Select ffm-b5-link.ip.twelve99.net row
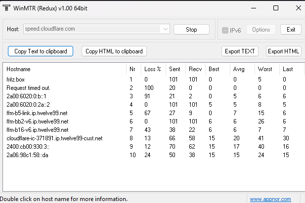305x203 pixels. pos(154,113)
